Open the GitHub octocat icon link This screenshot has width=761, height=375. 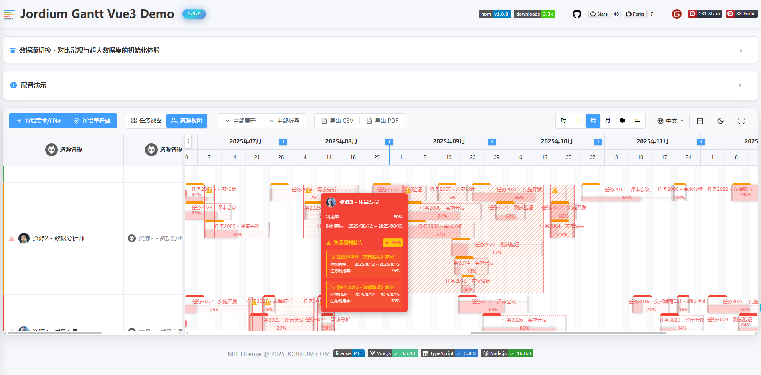pyautogui.click(x=577, y=14)
